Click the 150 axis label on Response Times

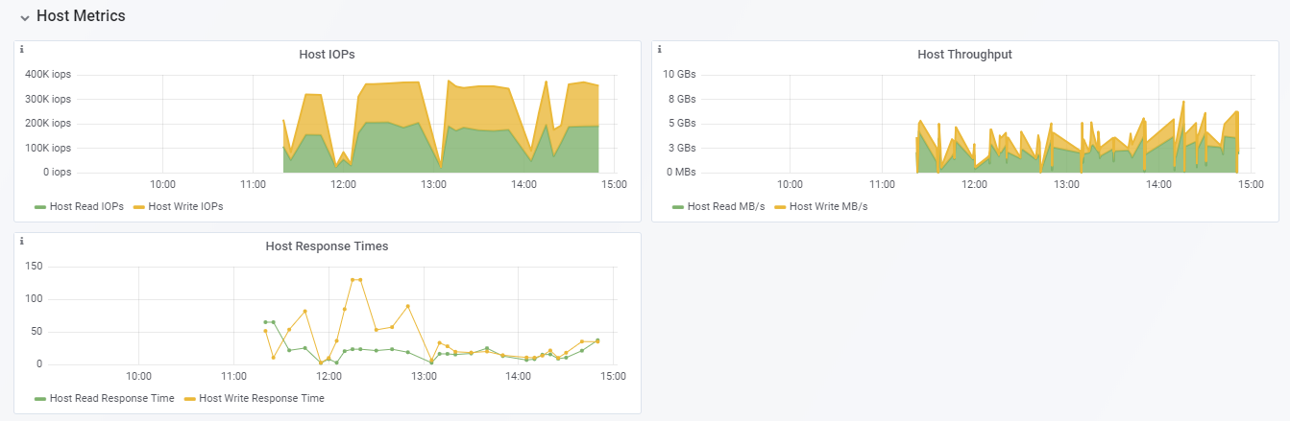35,266
